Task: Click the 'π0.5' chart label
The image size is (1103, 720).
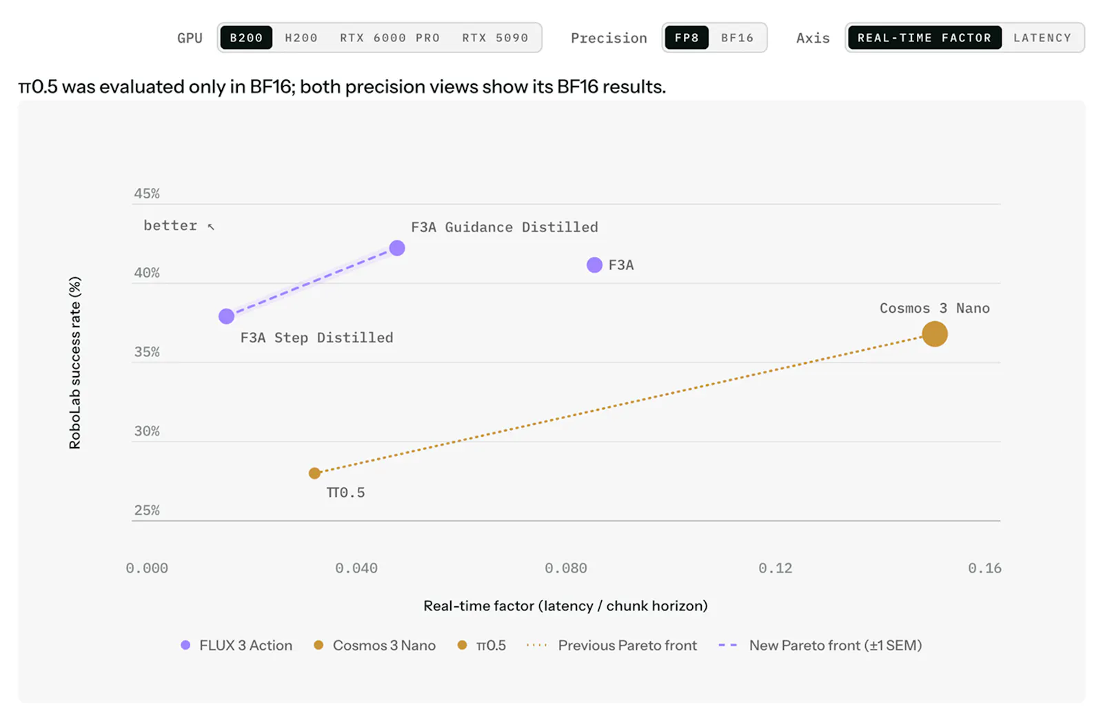Action: 345,493
